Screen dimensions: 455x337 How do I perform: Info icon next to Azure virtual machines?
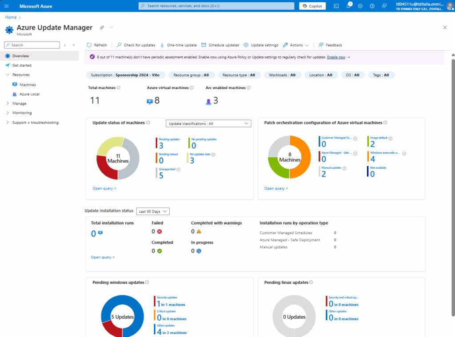click(x=192, y=87)
